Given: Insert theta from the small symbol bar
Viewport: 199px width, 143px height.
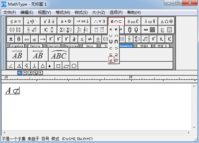Looking at the screenshot, I should pos(19,39).
